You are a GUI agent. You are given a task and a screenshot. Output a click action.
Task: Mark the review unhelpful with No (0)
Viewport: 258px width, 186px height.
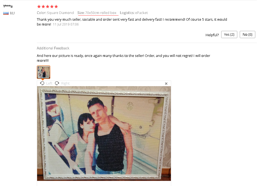(x=248, y=35)
